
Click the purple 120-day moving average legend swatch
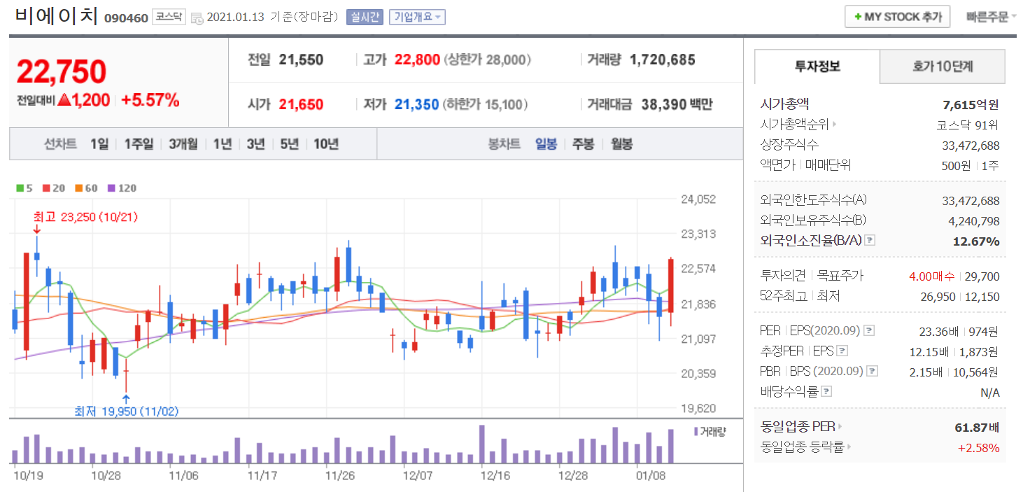tap(111, 188)
